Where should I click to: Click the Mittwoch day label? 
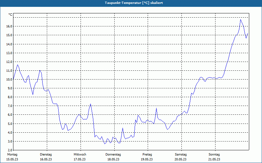80,155
